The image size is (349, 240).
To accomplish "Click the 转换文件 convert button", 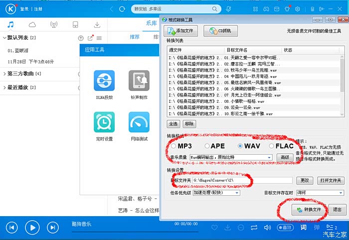I will (x=309, y=210).
